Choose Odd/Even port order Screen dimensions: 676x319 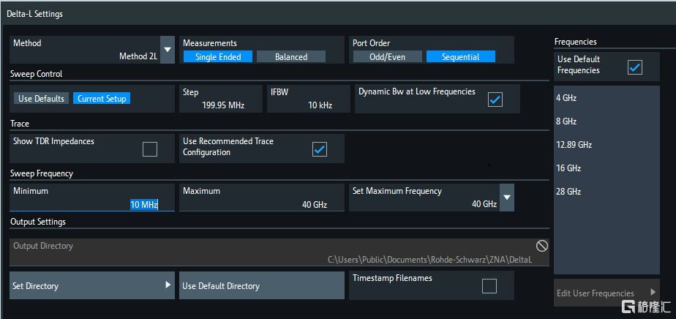click(x=387, y=56)
